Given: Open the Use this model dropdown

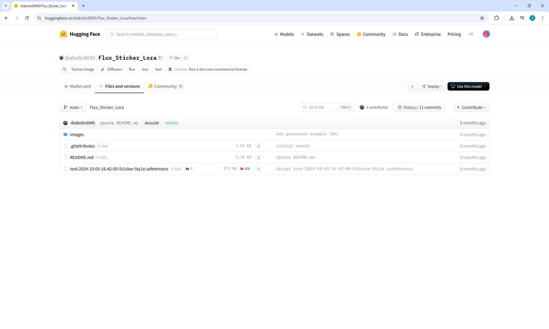Looking at the screenshot, I should [x=468, y=86].
